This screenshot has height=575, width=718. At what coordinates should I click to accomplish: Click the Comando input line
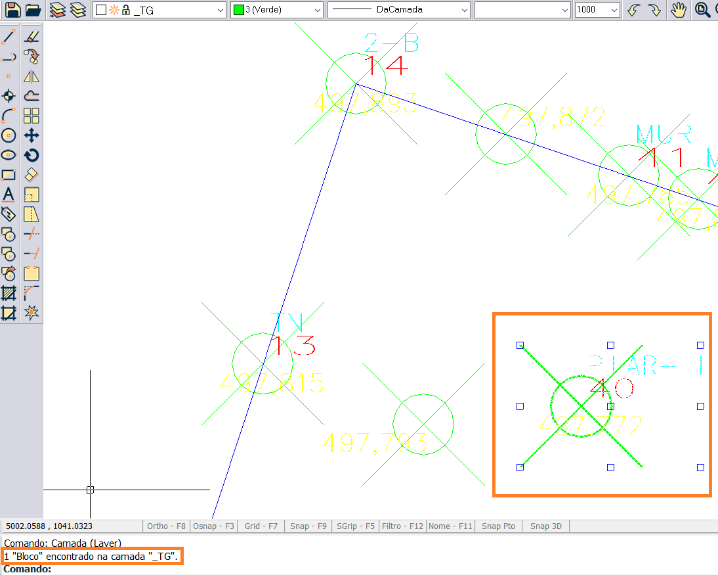[328, 569]
